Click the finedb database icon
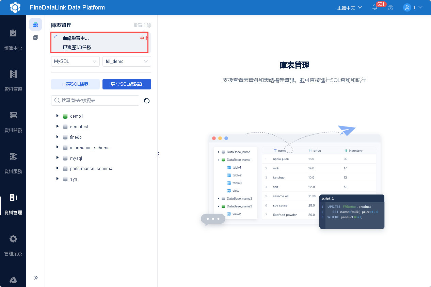431x287 pixels. pyautogui.click(x=65, y=137)
